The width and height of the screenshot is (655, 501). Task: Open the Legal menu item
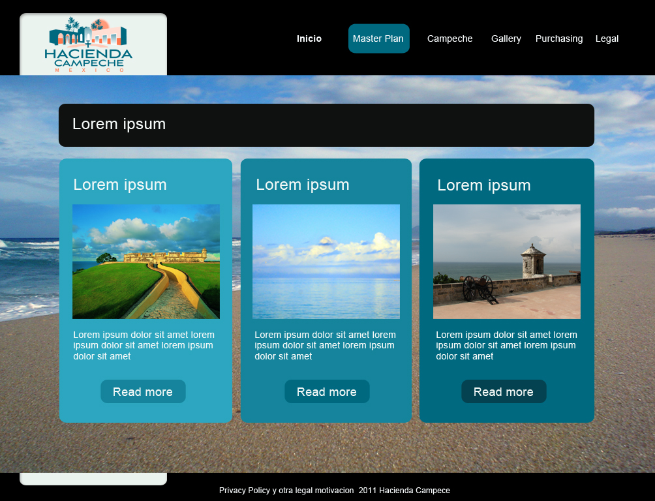(x=607, y=38)
